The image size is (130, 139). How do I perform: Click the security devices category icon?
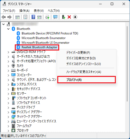pyautogui.click(x=14, y=89)
